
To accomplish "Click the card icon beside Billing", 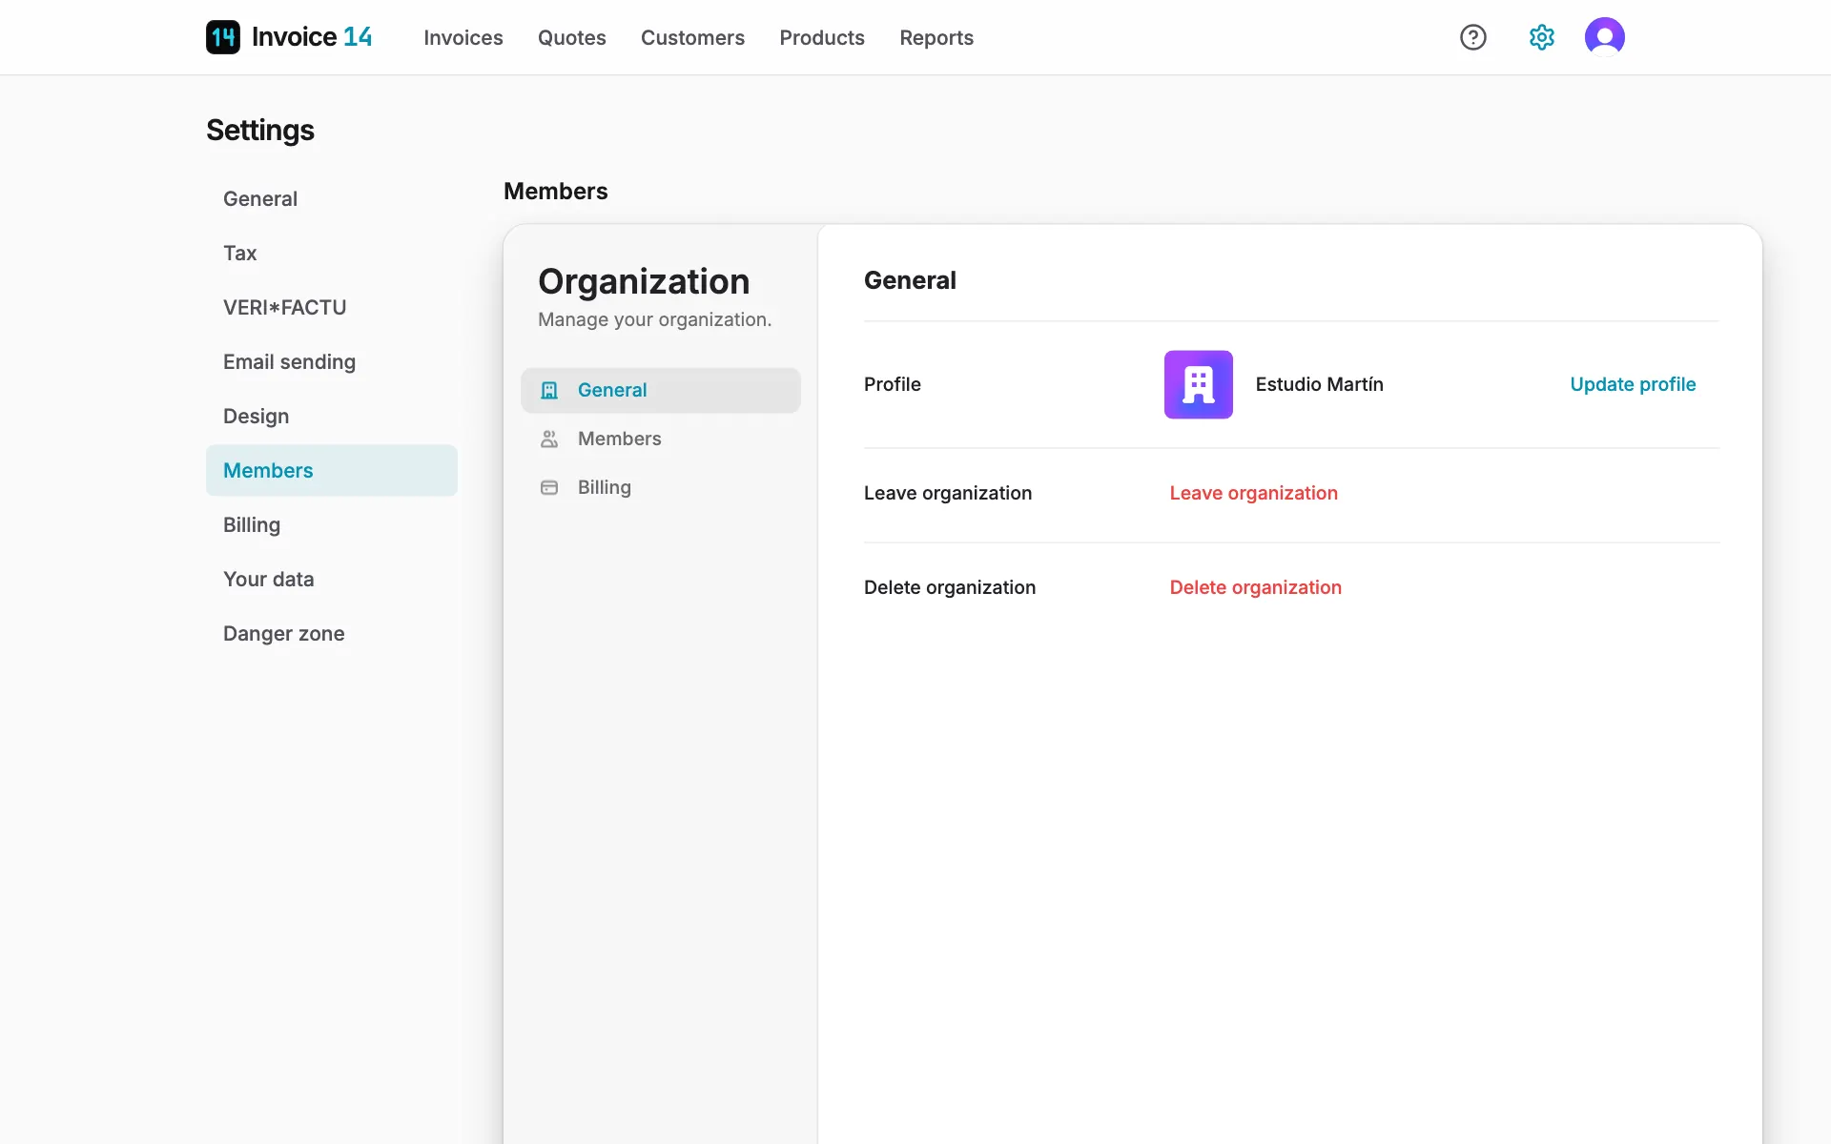I will tap(549, 487).
